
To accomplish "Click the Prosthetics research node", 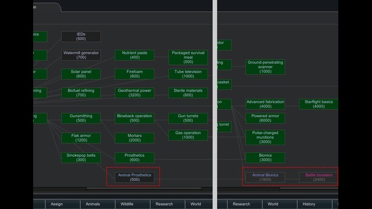I will [134, 157].
